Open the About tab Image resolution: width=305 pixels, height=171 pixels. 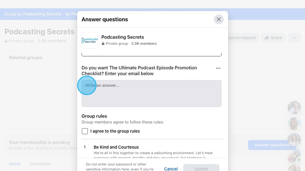point(15,164)
